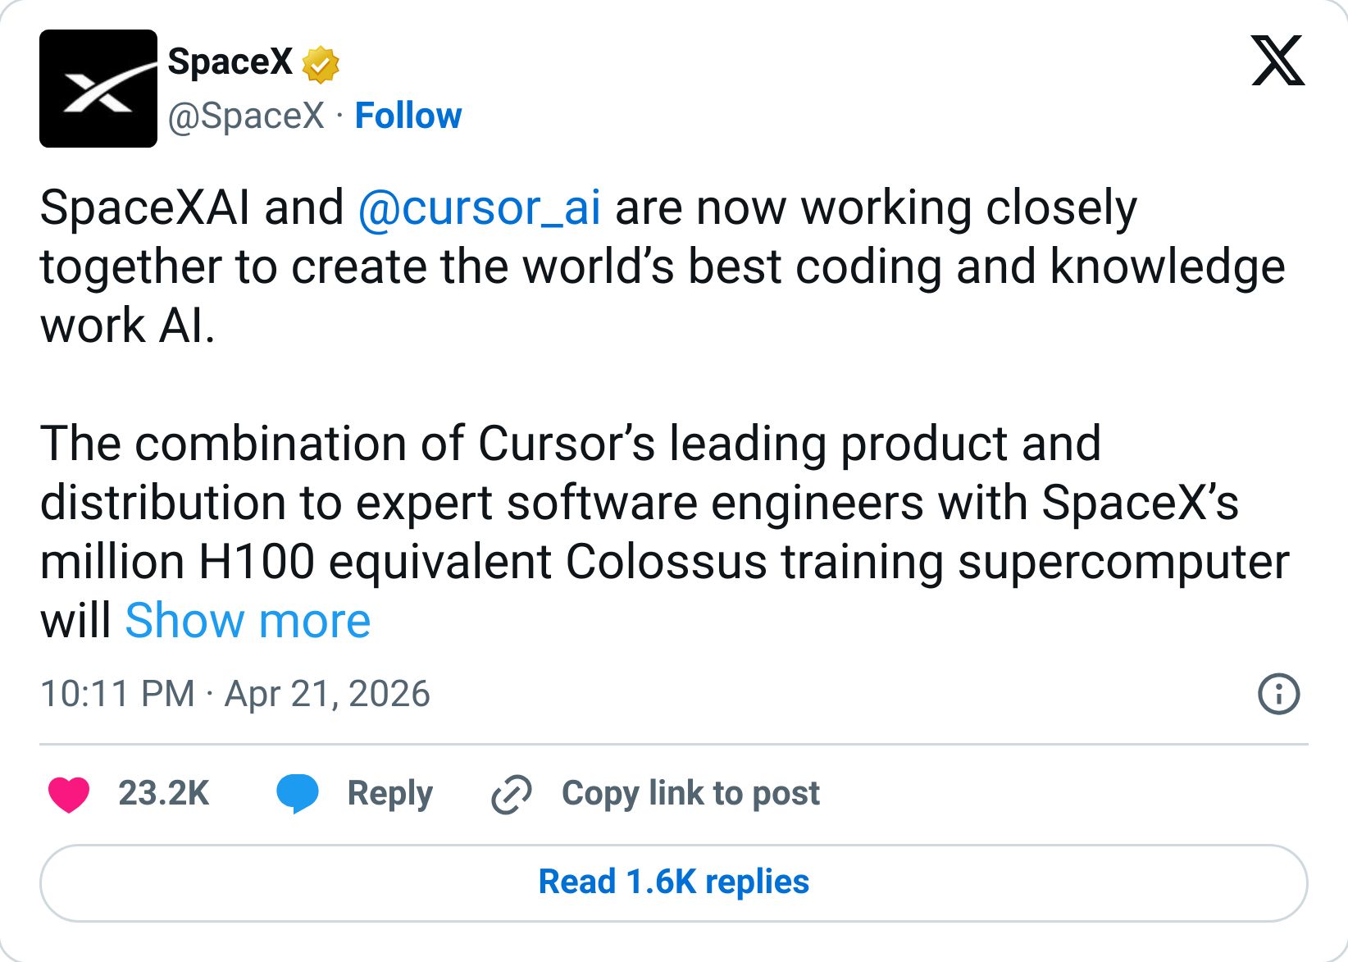View the 23.2K like count
Screen dimensions: 1348x962
(x=163, y=791)
